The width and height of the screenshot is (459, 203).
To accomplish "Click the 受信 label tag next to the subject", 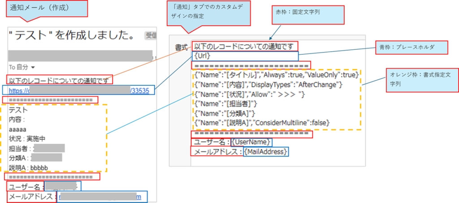I will (151, 36).
